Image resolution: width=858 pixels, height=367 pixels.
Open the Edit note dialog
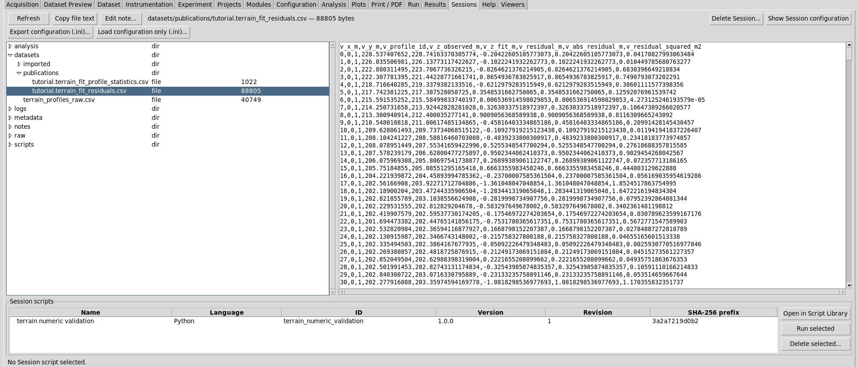121,18
